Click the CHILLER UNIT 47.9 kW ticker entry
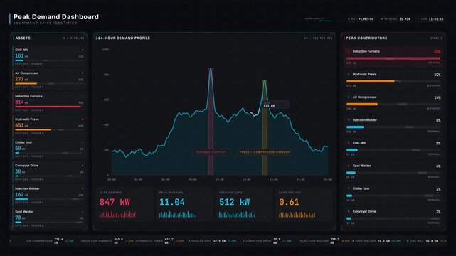Viewport: 456px width, 256px height. pyautogui.click(x=213, y=241)
